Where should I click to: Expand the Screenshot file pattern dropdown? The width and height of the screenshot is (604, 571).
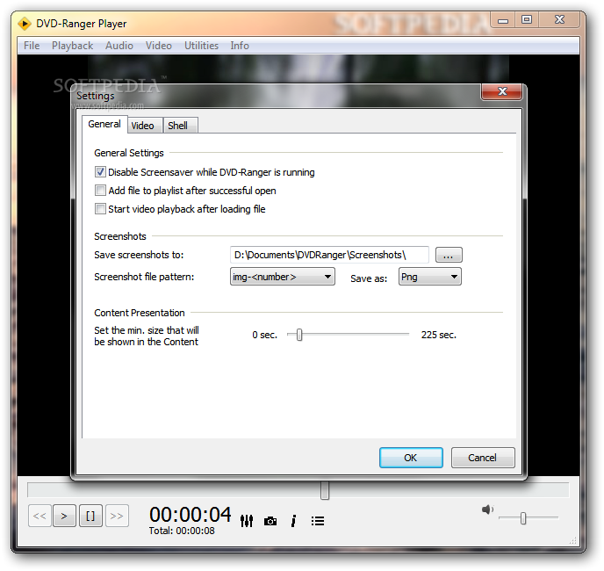click(x=283, y=277)
